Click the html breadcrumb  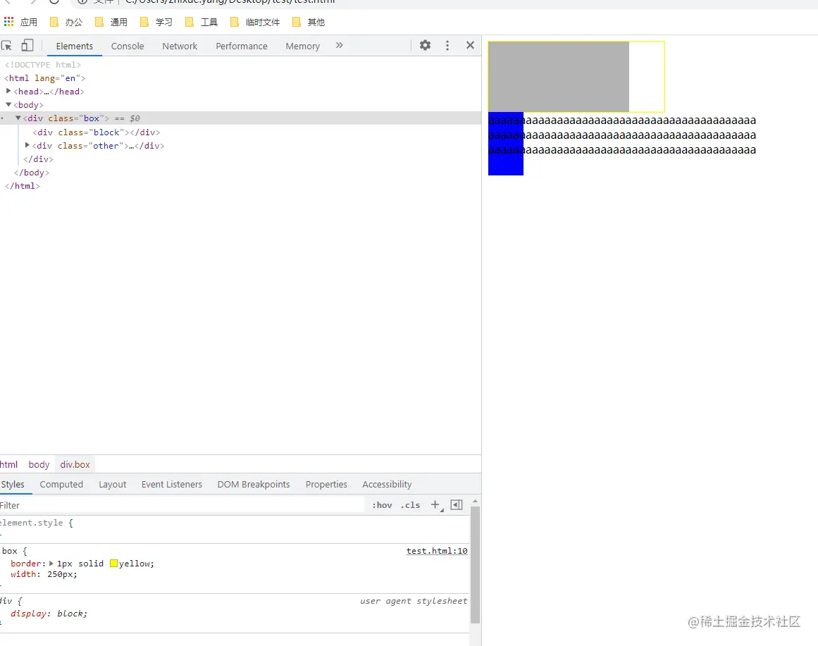point(9,464)
